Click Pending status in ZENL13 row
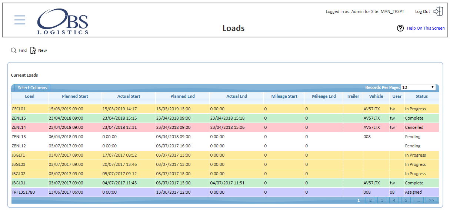 coord(413,137)
